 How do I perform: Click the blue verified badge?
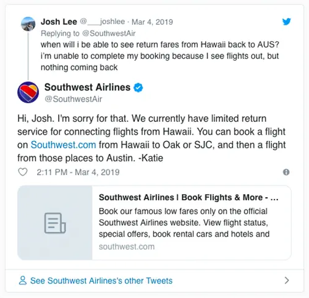point(138,88)
